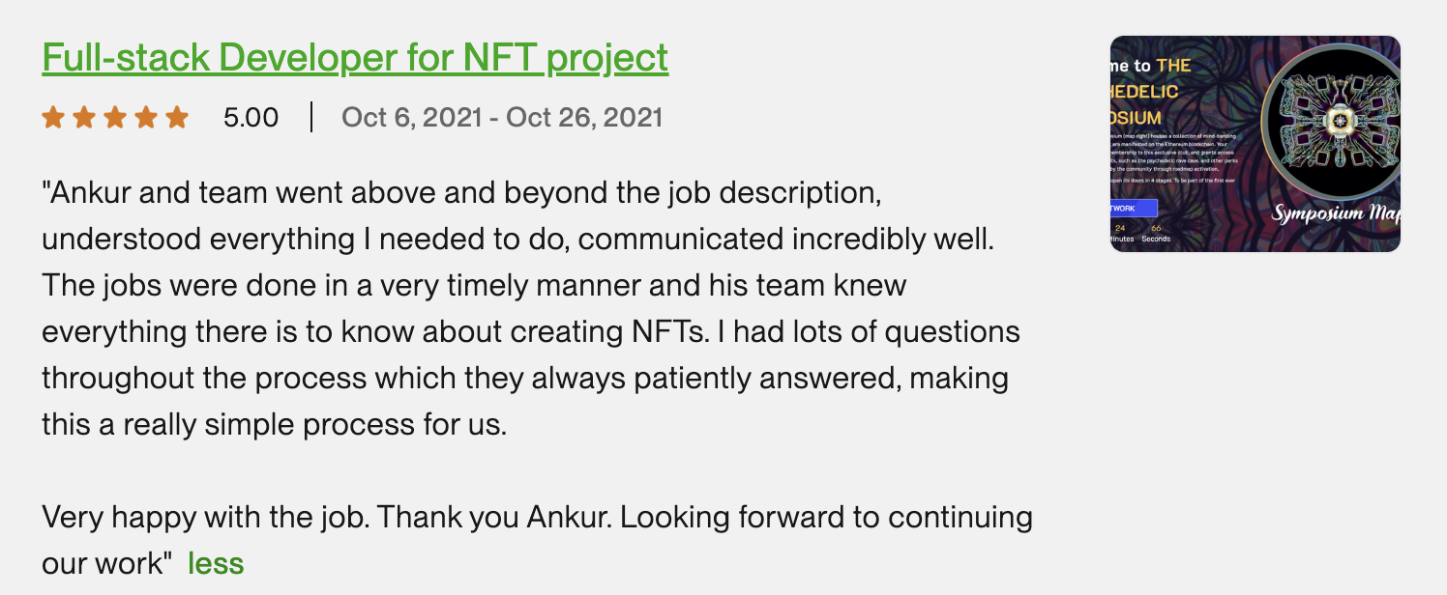This screenshot has height=595, width=1447.
Task: Click the first orange rating star
Action: coord(54,118)
